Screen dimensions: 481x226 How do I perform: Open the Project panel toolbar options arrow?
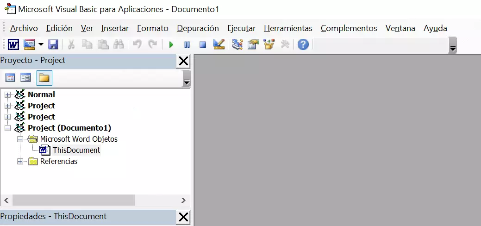click(186, 78)
